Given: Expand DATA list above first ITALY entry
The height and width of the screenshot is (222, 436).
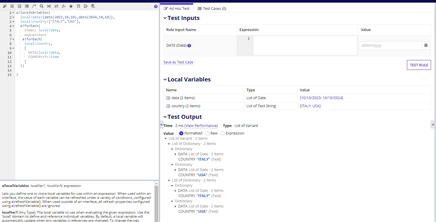Looking at the screenshot, I should click(175, 154).
